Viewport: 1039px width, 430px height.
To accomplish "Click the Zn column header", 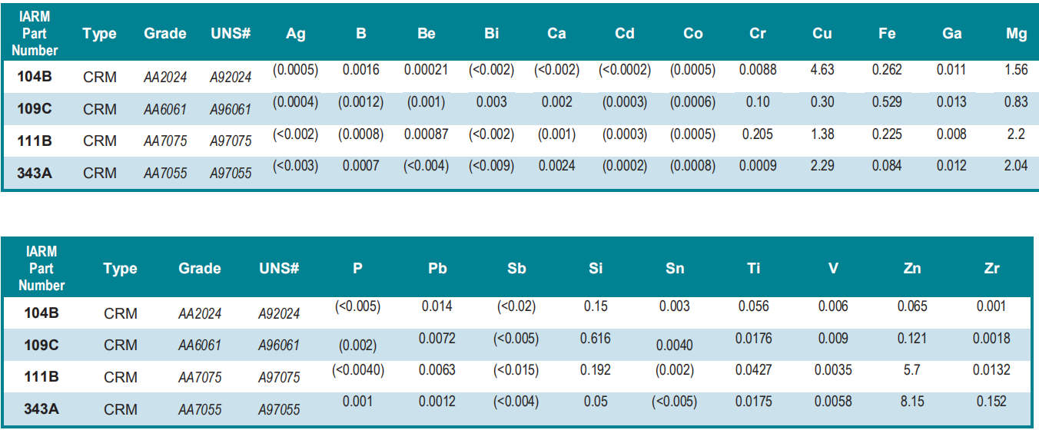I will [912, 269].
